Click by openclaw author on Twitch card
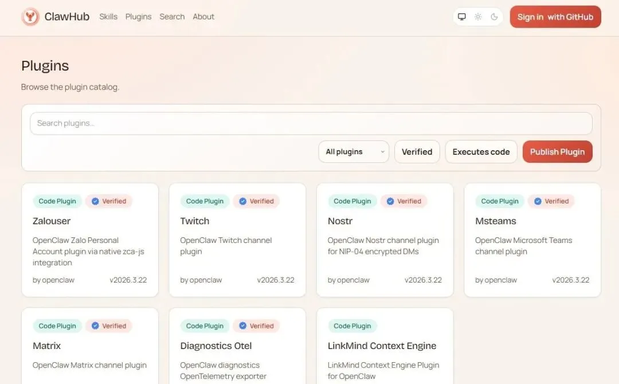The height and width of the screenshot is (384, 619). point(201,280)
